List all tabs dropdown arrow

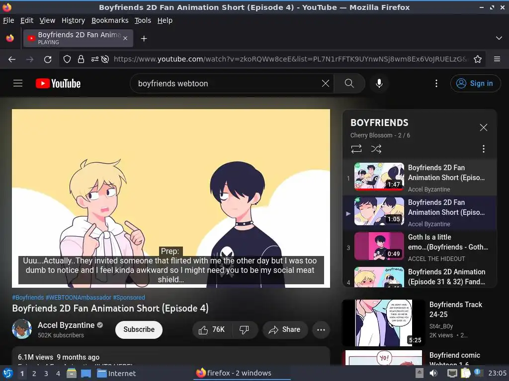(x=499, y=38)
